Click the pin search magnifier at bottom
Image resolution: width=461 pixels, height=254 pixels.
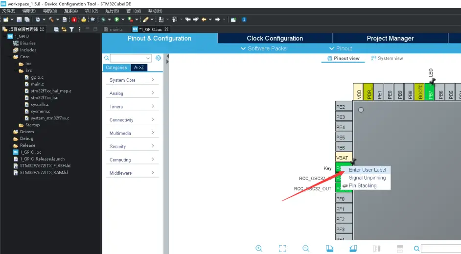point(416,249)
